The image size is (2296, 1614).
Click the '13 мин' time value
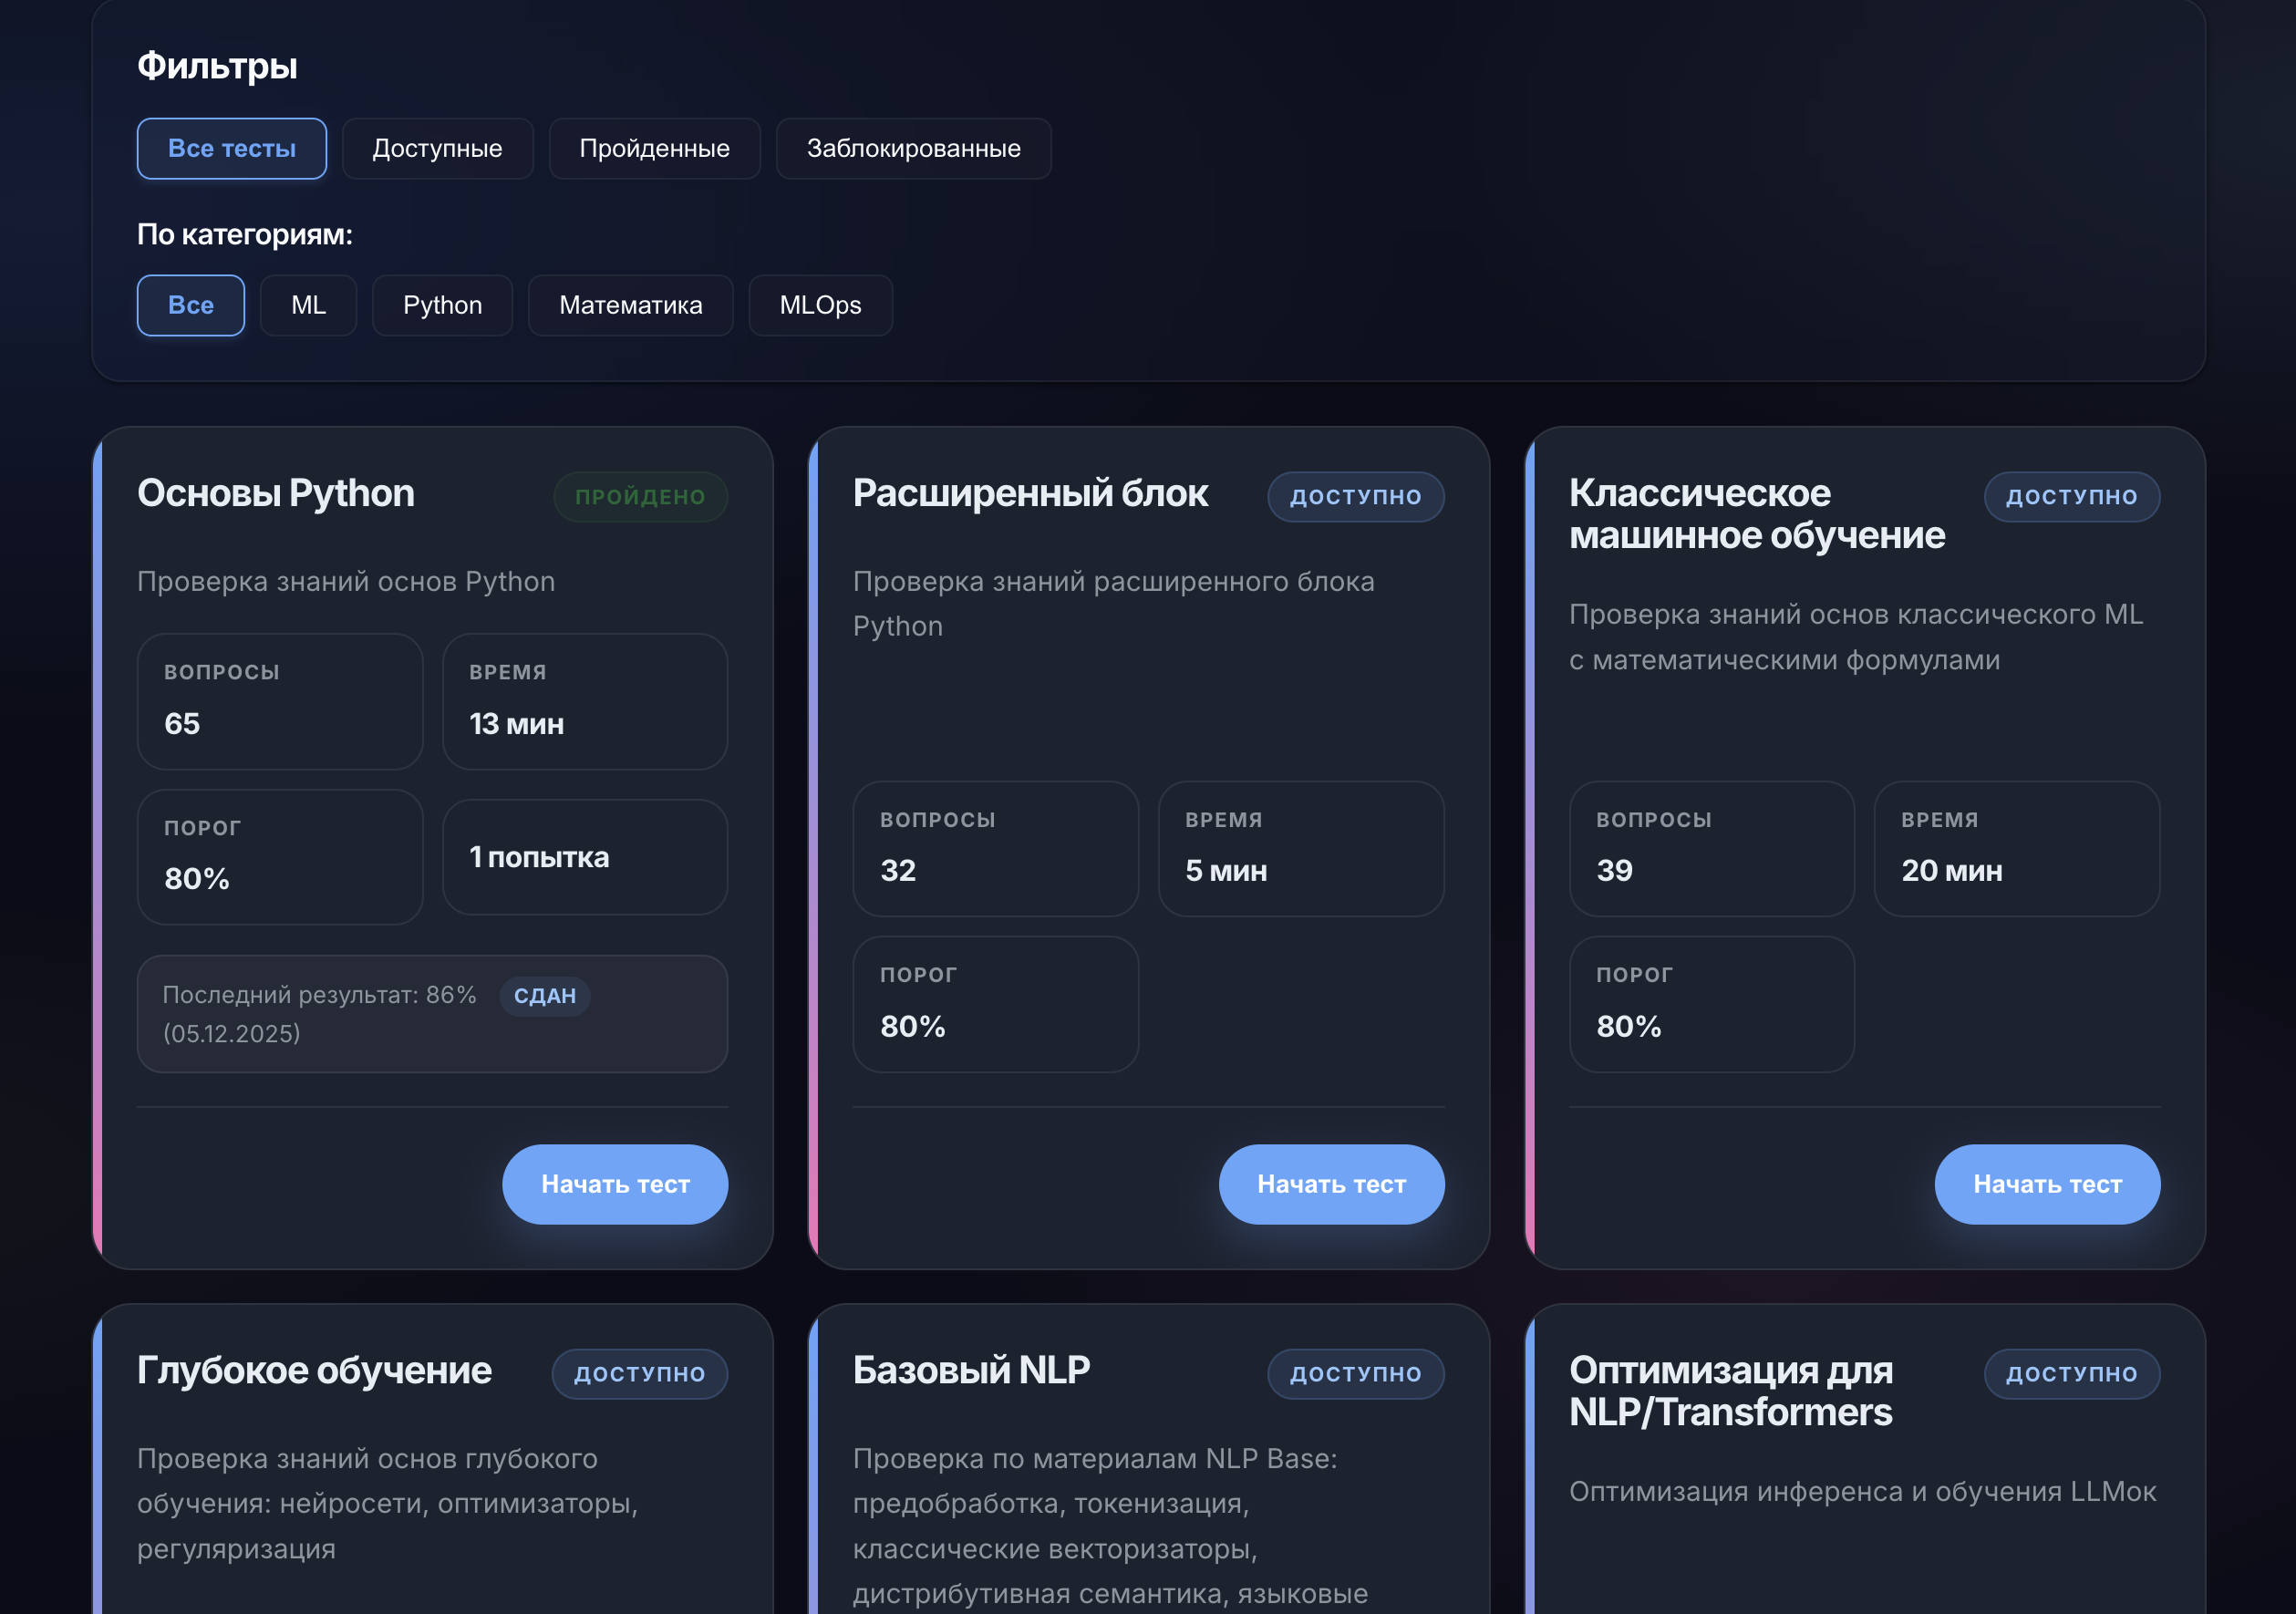(516, 723)
